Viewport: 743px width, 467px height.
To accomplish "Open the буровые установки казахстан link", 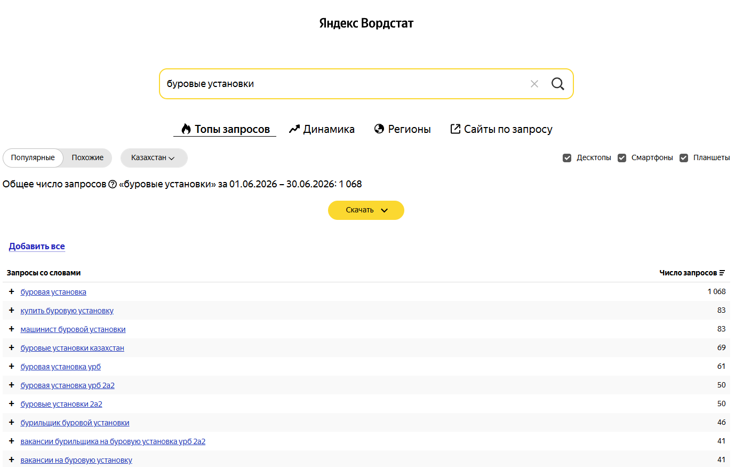I will pos(72,348).
